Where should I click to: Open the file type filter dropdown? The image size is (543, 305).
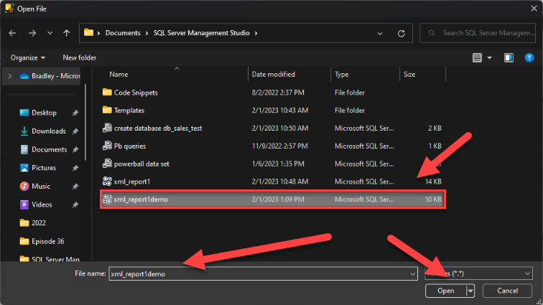[x=478, y=273]
